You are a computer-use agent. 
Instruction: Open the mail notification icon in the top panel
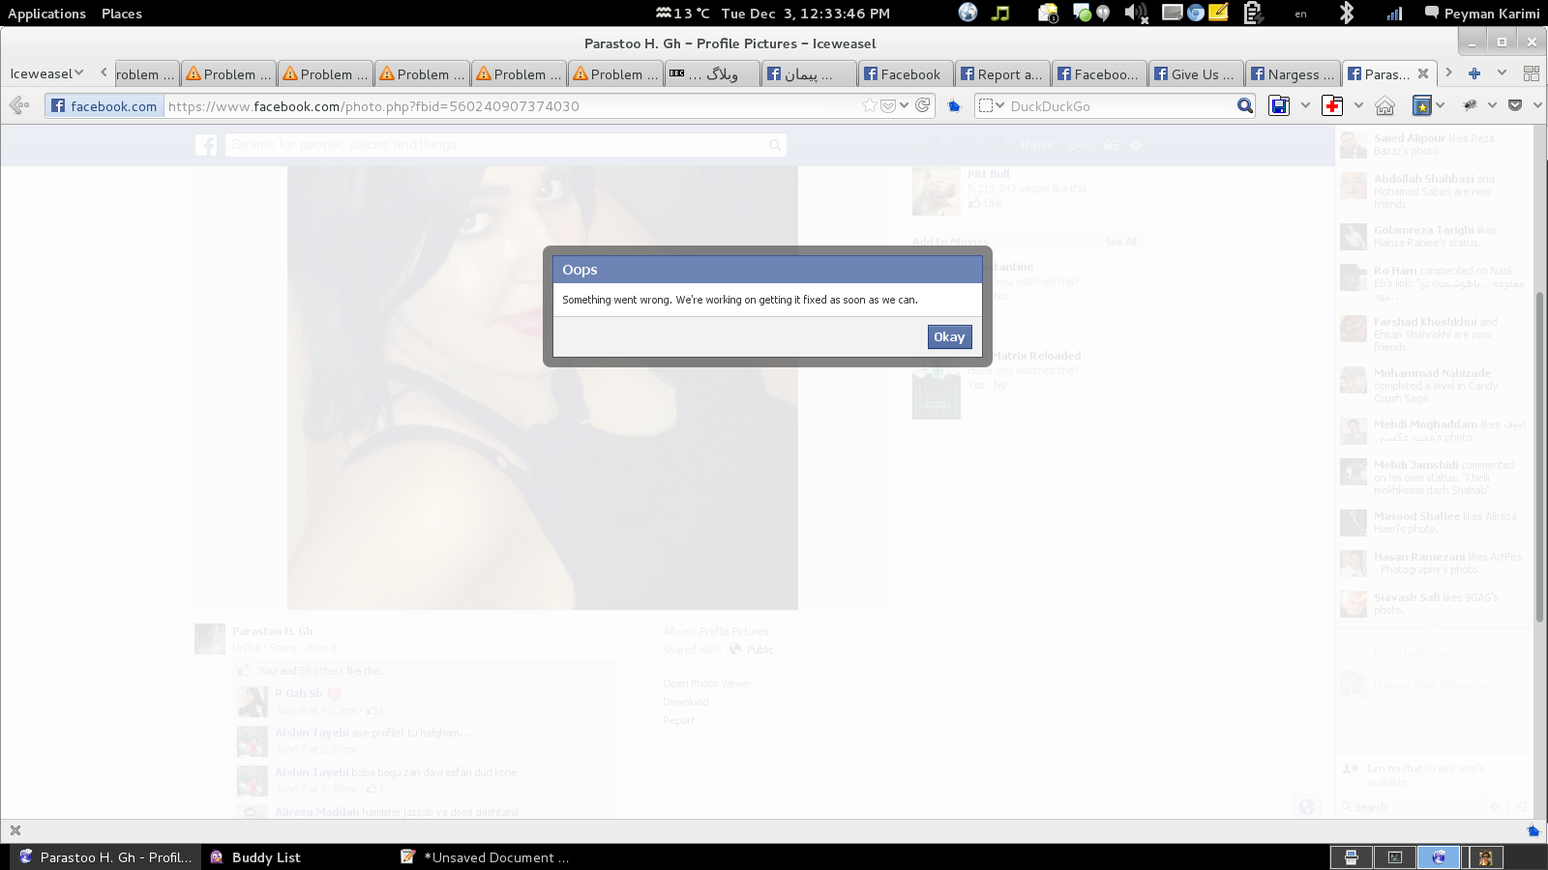click(x=1048, y=13)
